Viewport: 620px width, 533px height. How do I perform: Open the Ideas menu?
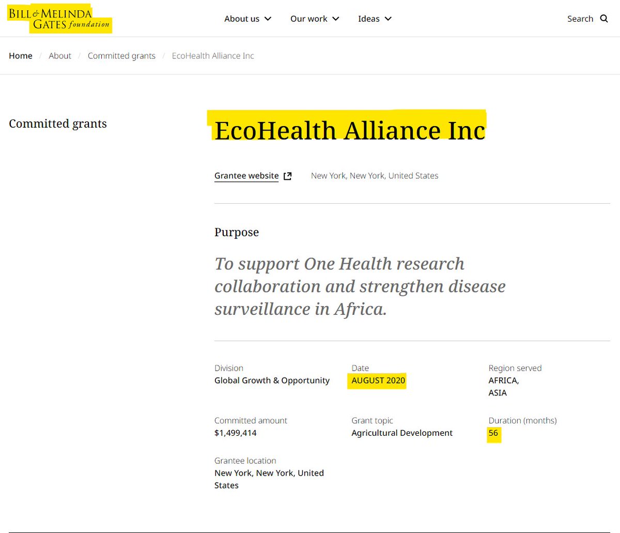tap(375, 19)
